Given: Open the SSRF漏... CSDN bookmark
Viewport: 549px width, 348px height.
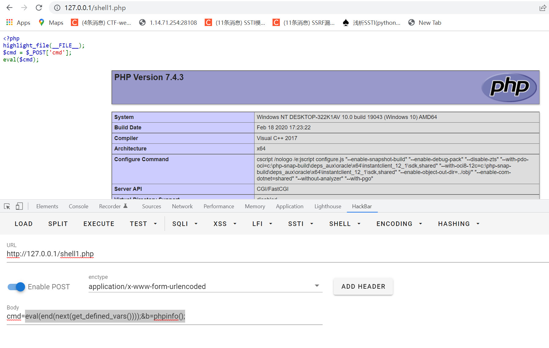Looking at the screenshot, I should coord(303,23).
